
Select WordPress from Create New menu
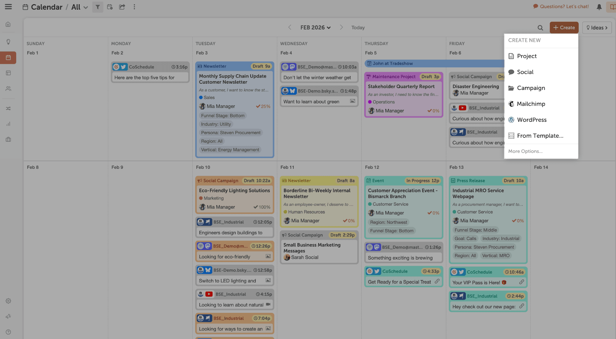pyautogui.click(x=541, y=120)
